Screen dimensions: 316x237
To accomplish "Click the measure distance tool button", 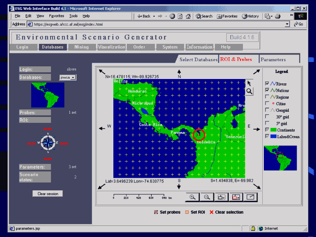I will [250, 197].
